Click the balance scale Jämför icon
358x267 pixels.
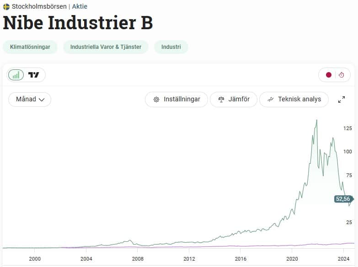(x=221, y=99)
